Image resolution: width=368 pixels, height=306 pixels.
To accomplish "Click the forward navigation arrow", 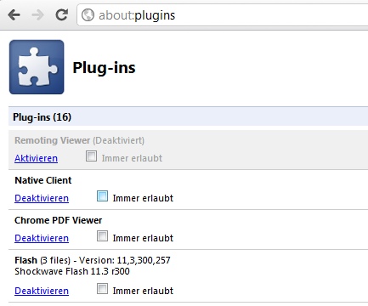I will (37, 14).
